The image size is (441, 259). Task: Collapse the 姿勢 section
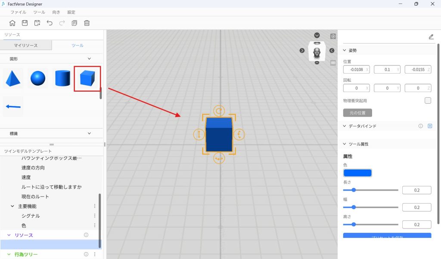(345, 50)
